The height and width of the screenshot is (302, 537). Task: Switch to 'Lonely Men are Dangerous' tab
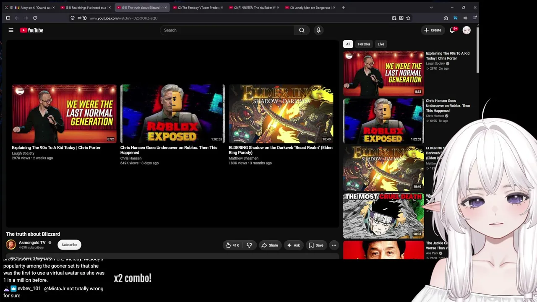click(x=310, y=8)
